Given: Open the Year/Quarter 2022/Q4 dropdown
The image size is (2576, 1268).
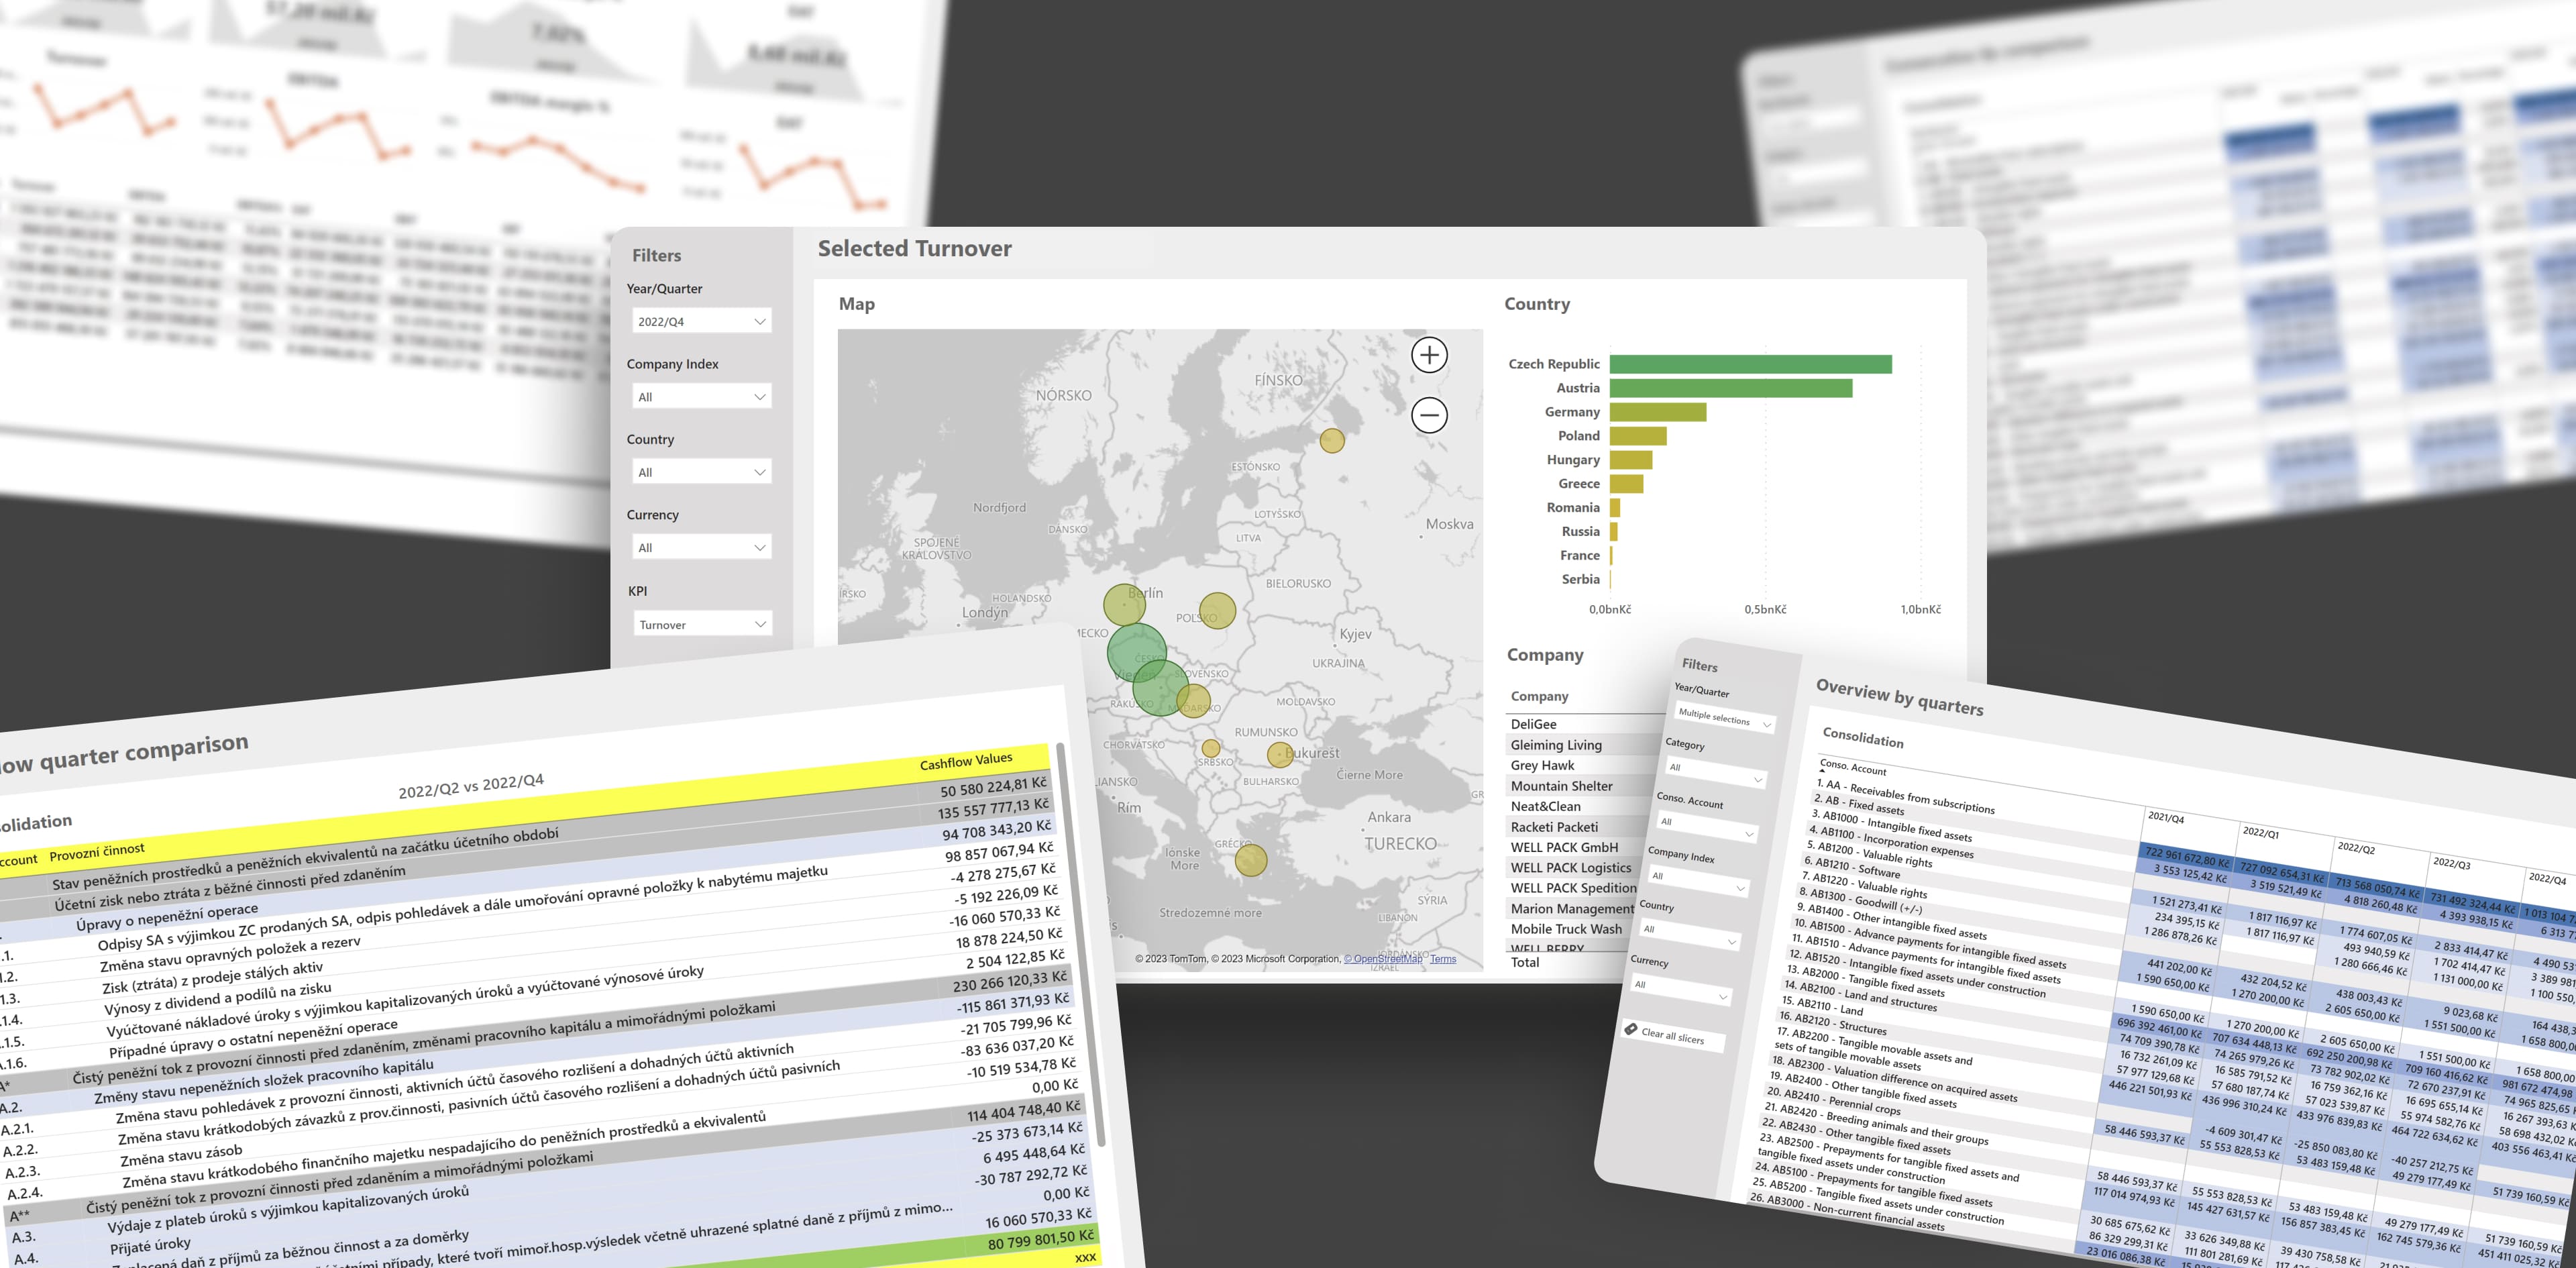Looking at the screenshot, I should click(x=701, y=322).
